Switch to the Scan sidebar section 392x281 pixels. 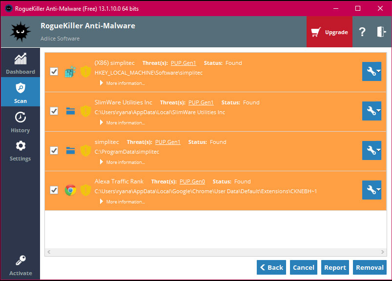coord(20,92)
